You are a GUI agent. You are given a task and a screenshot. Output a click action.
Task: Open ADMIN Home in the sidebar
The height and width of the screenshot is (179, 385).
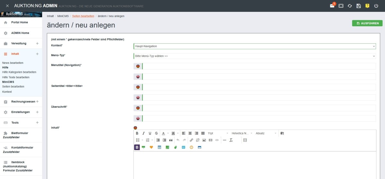(21, 33)
